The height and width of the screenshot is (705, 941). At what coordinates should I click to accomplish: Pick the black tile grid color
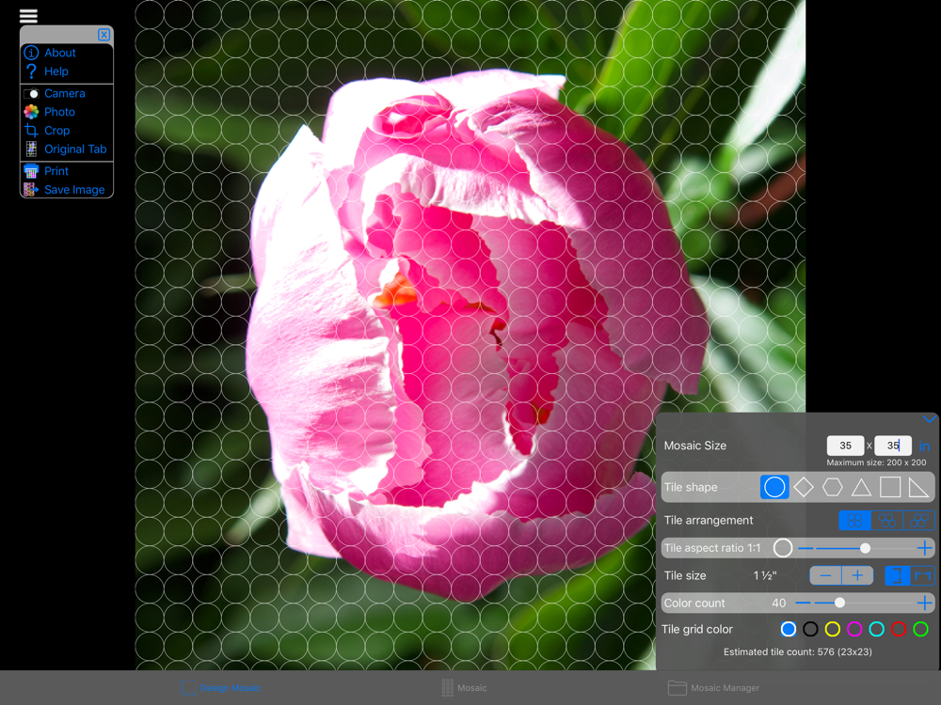click(x=810, y=629)
